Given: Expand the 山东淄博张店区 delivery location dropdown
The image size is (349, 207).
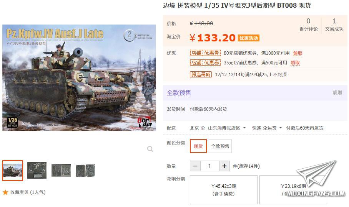Looking at the screenshot, I should pos(227,128).
